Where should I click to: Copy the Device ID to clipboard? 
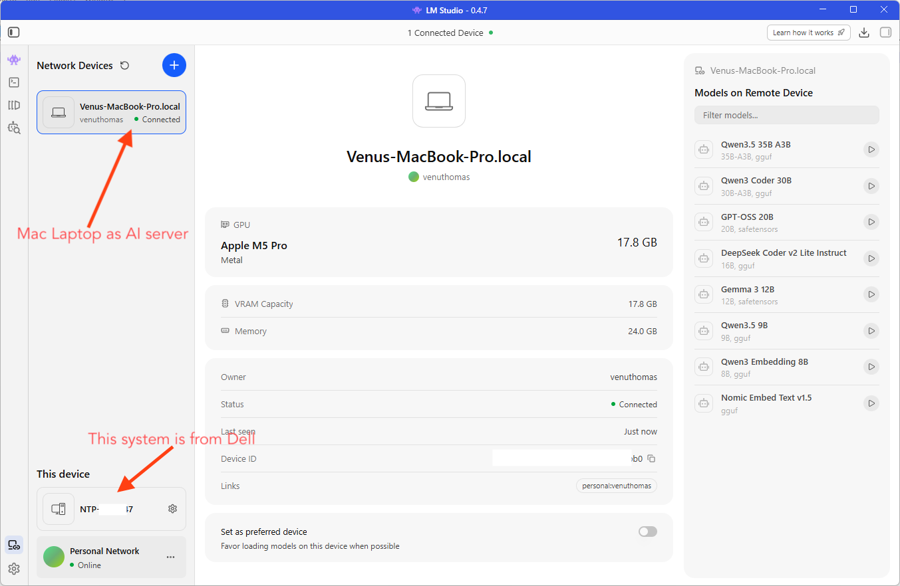pos(652,459)
